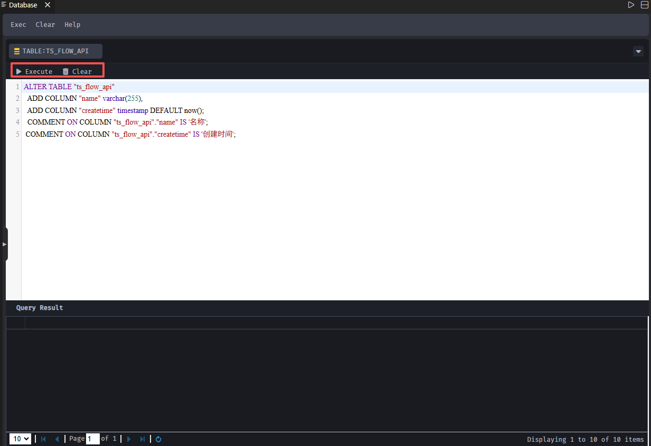Refresh the query result grid
This screenshot has width=651, height=446.
tap(158, 439)
